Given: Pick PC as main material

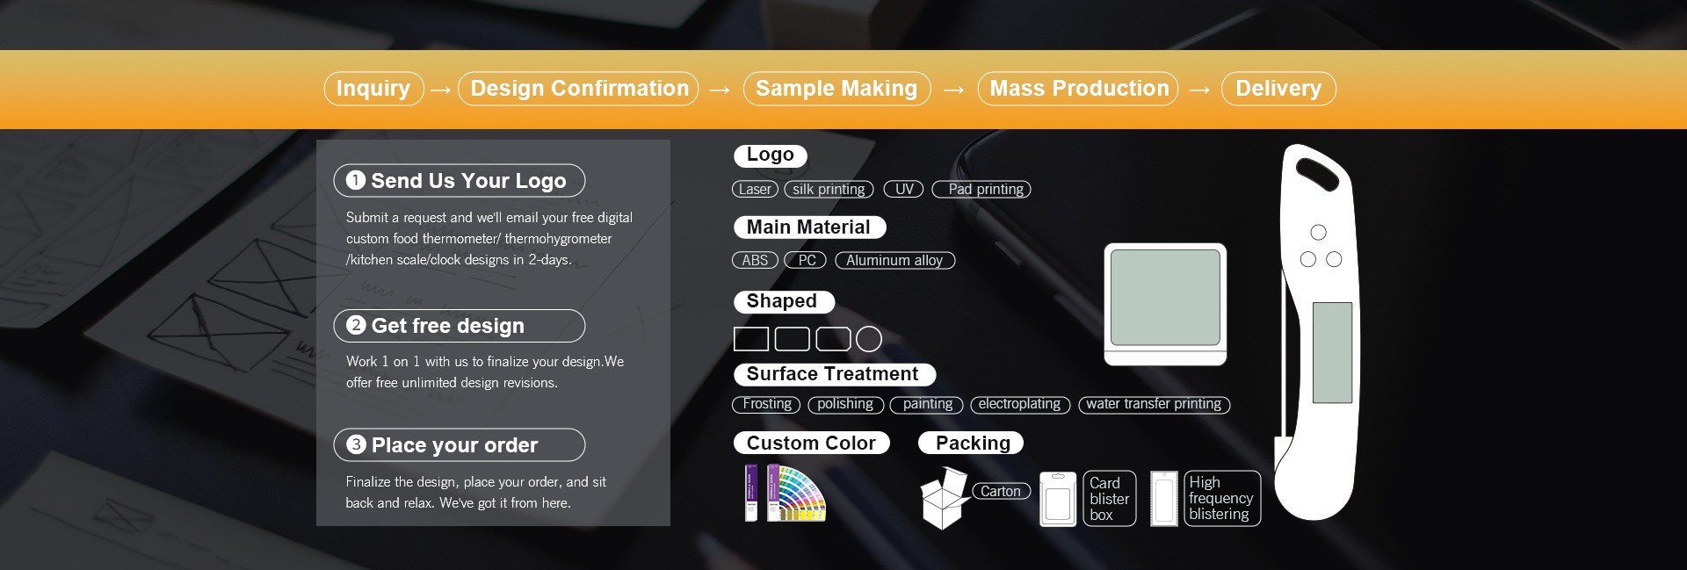Looking at the screenshot, I should tap(806, 260).
